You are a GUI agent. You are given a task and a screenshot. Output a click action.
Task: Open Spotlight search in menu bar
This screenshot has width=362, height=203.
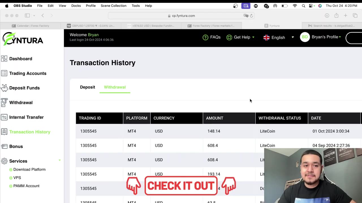click(x=303, y=6)
